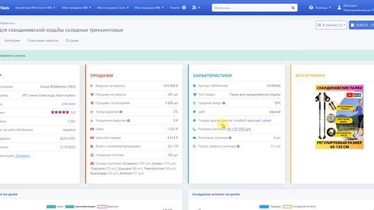This screenshot has height=210, width=374.
Task: Click the 65-135 (502 шт) size link
Action: tap(239, 129)
